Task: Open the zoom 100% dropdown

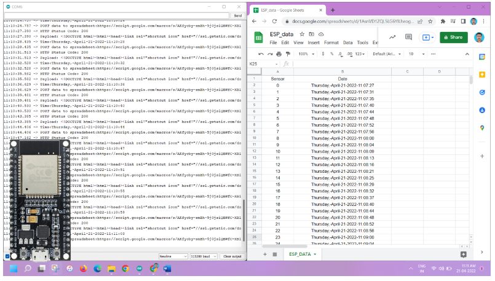Action: [x=305, y=54]
